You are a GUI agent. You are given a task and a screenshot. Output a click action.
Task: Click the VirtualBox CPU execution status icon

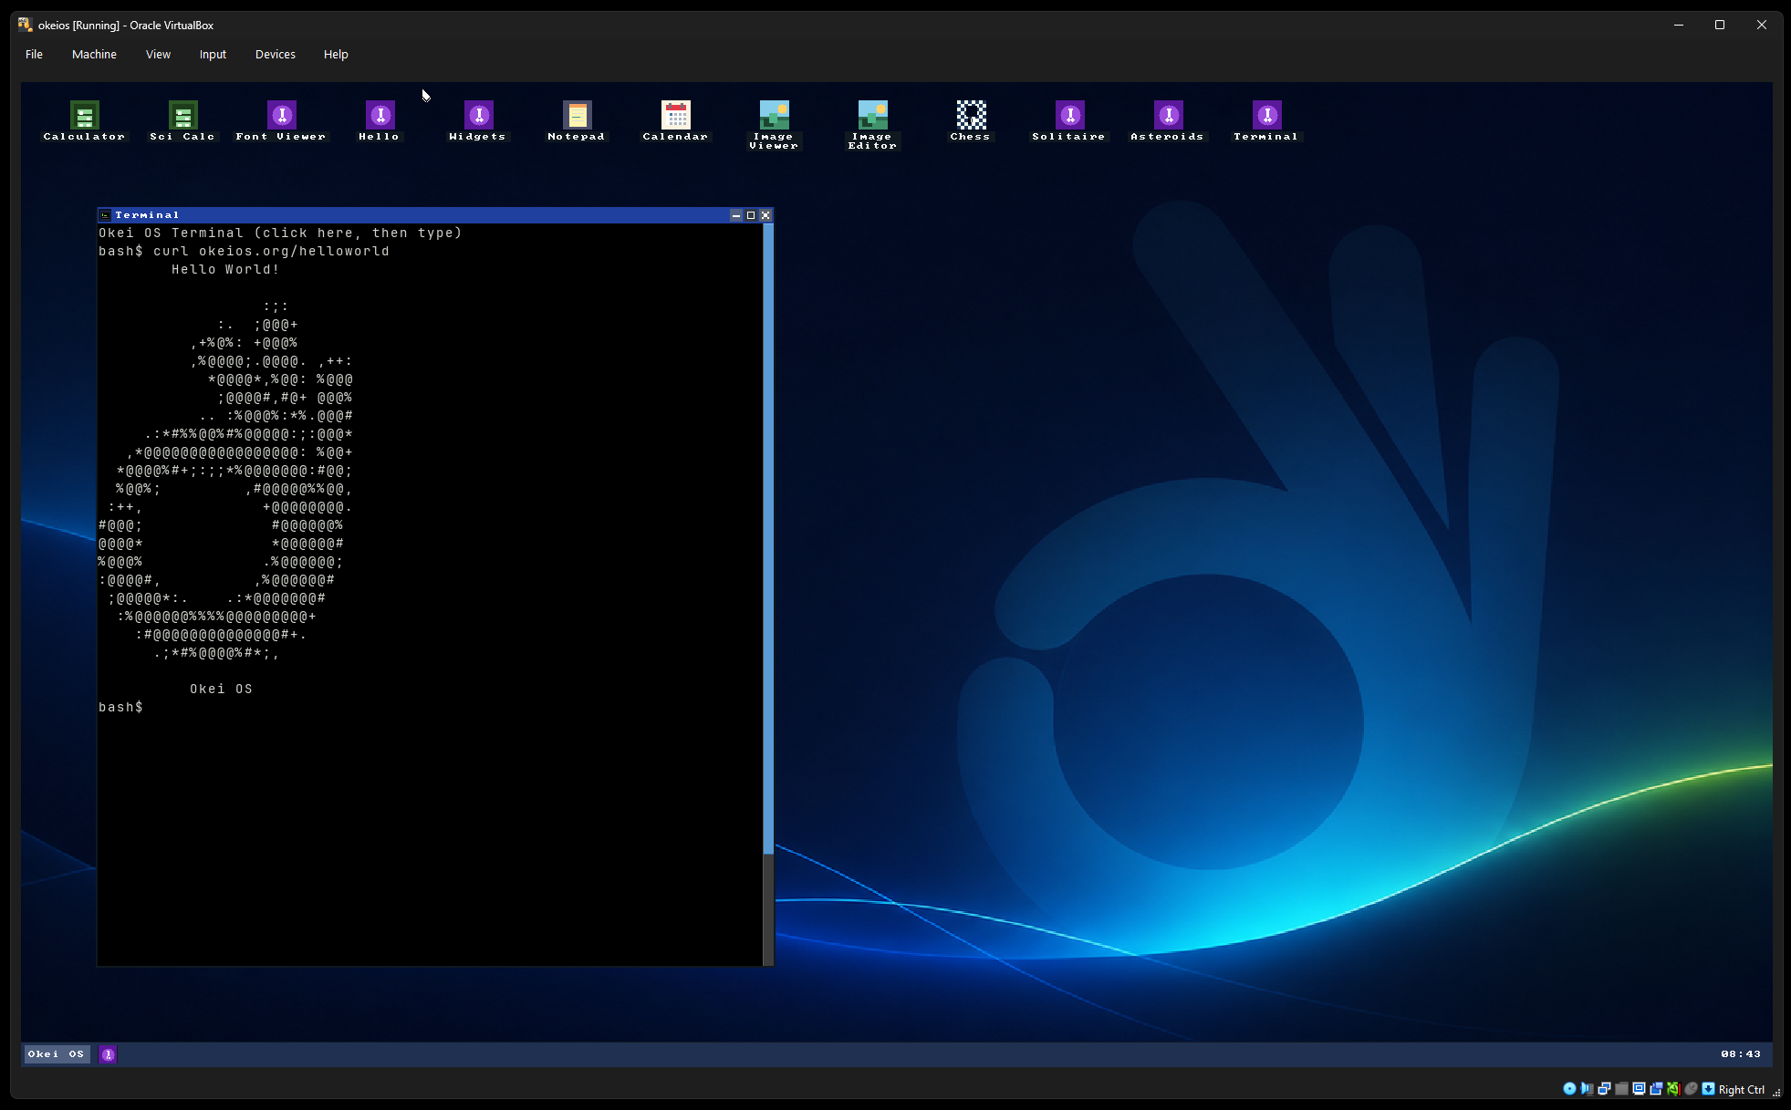tap(1673, 1089)
